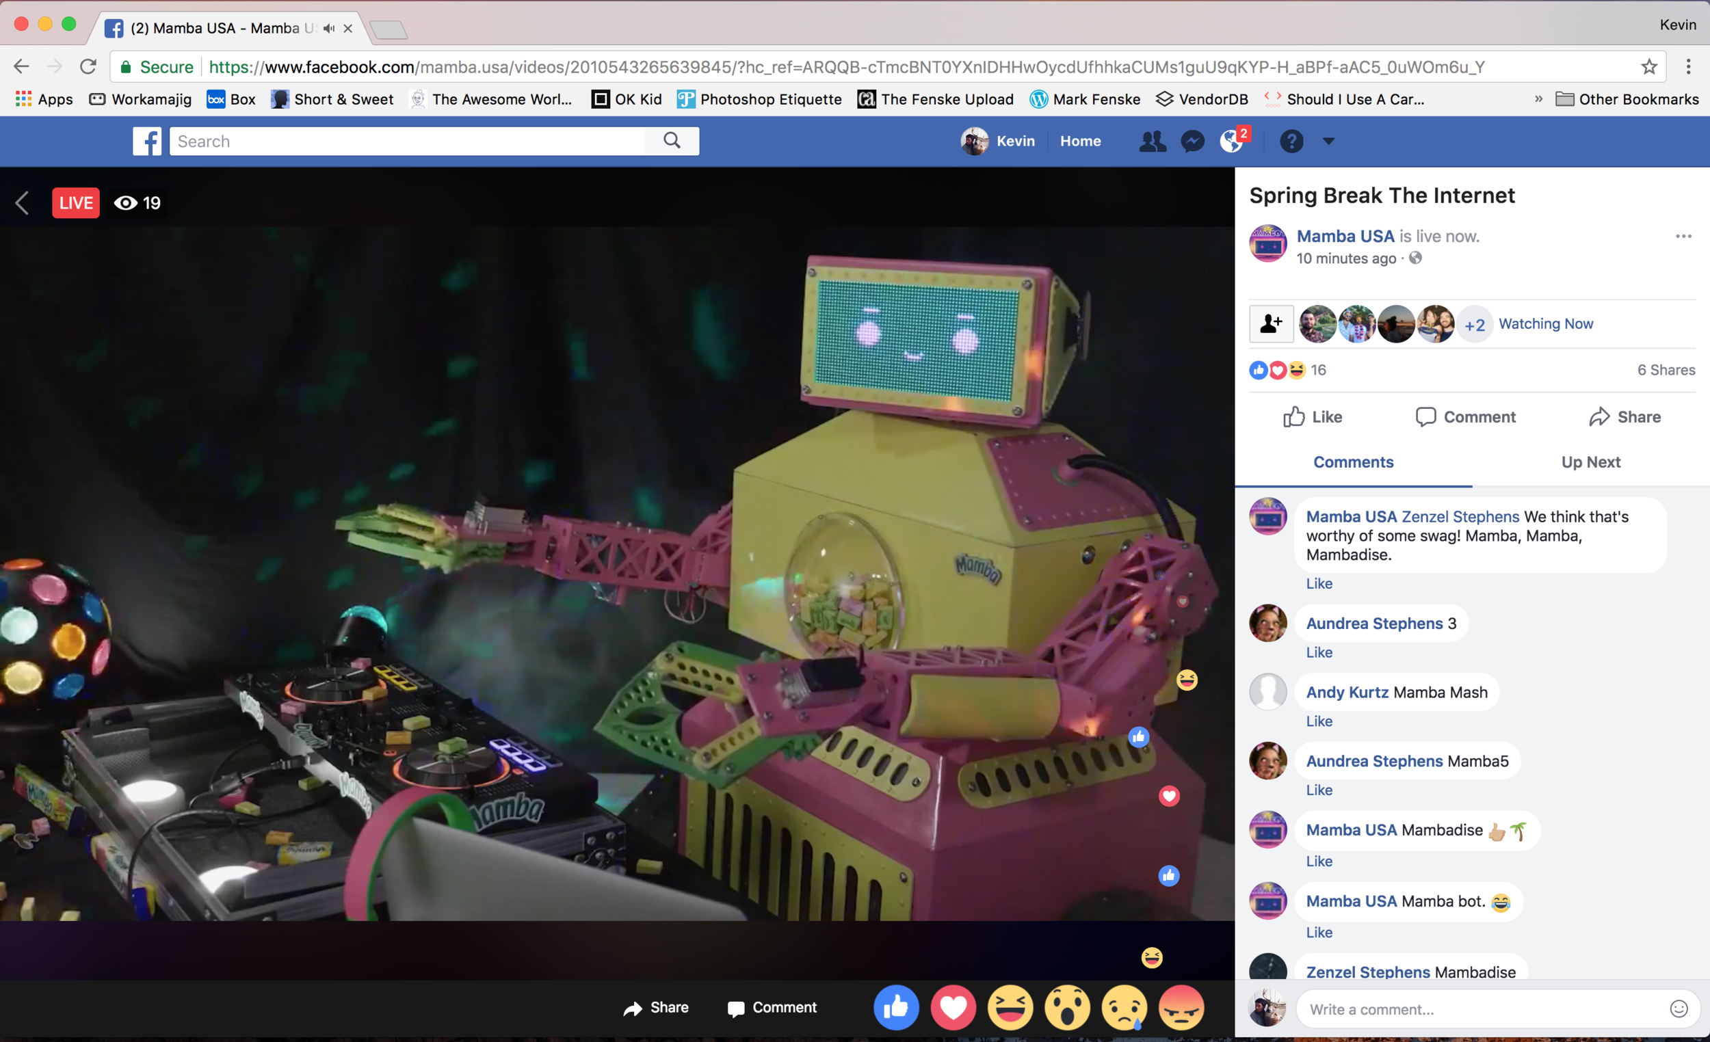Open Kevin's profile in the top bar
Screen dimensions: 1710x1042
coord(998,141)
